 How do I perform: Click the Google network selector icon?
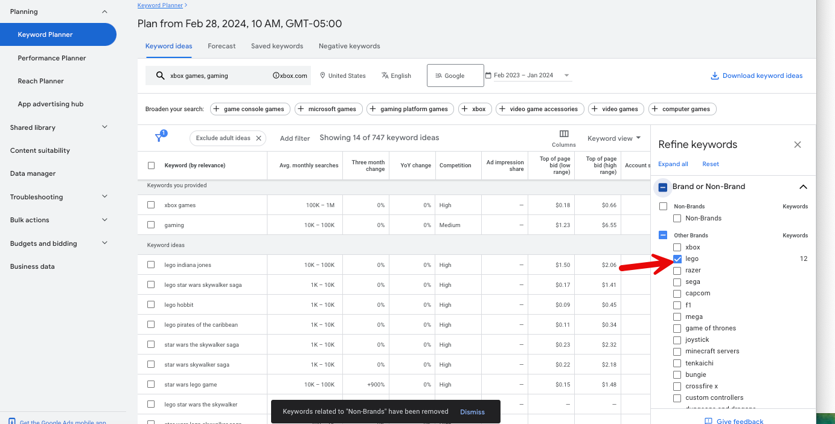(x=439, y=75)
